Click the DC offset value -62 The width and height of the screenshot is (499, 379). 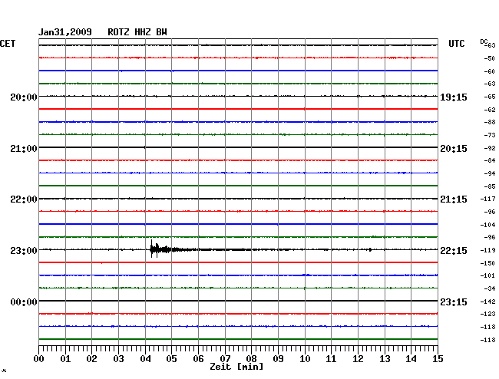pyautogui.click(x=489, y=110)
